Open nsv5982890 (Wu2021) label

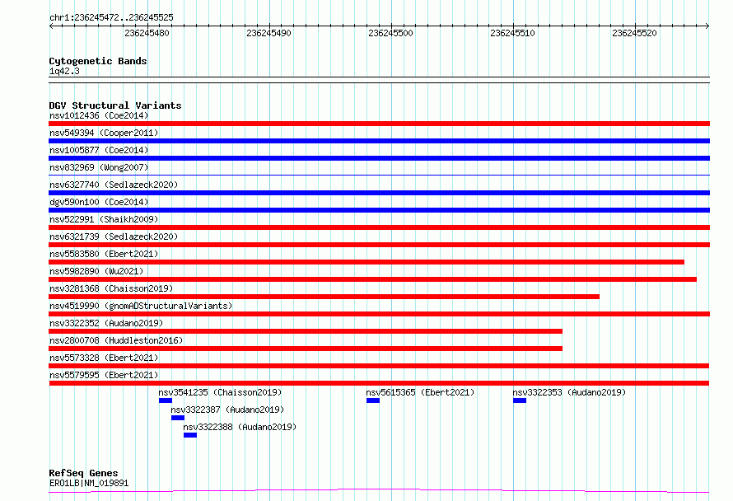[96, 271]
